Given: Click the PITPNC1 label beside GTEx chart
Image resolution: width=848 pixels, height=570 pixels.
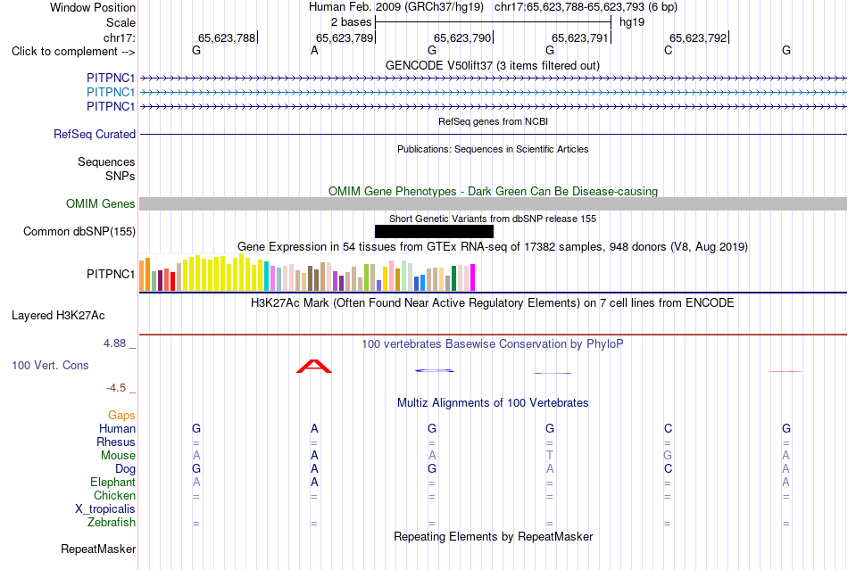Looking at the screenshot, I should coord(111,275).
